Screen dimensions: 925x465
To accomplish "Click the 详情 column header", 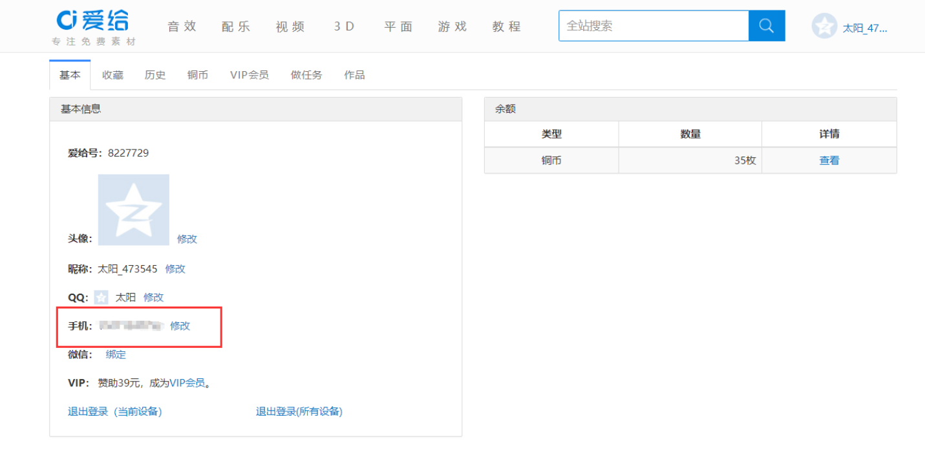I will point(829,134).
